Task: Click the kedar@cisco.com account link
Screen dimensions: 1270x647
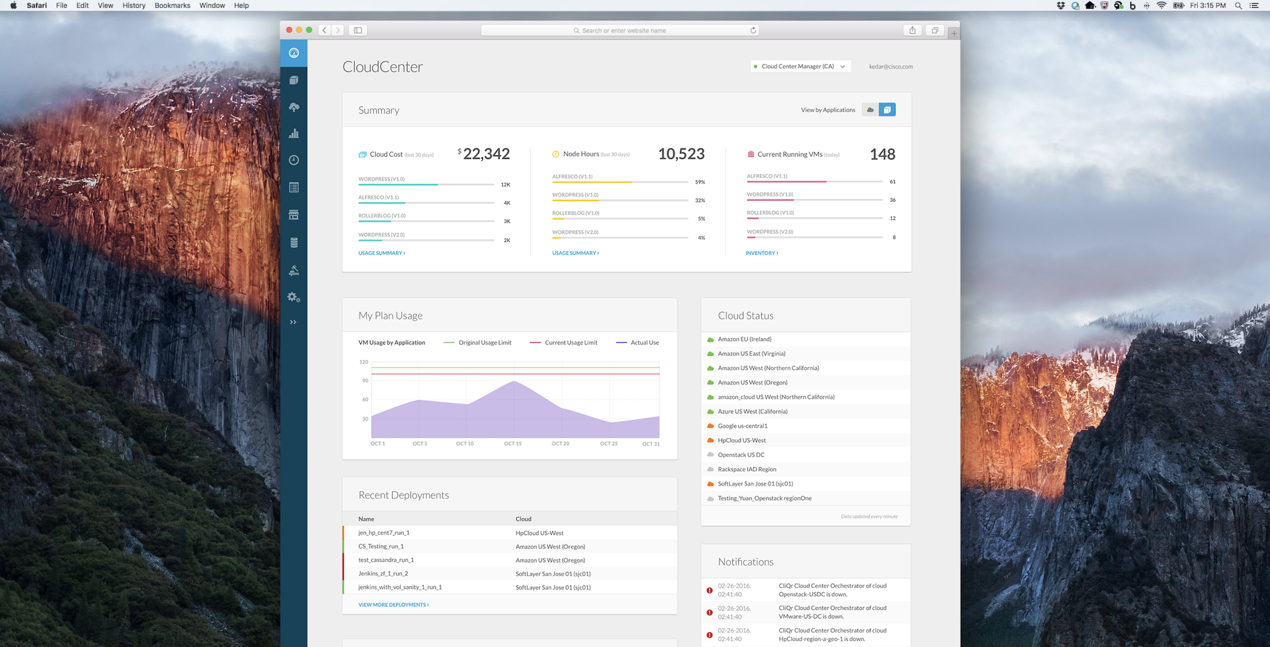Action: tap(891, 66)
